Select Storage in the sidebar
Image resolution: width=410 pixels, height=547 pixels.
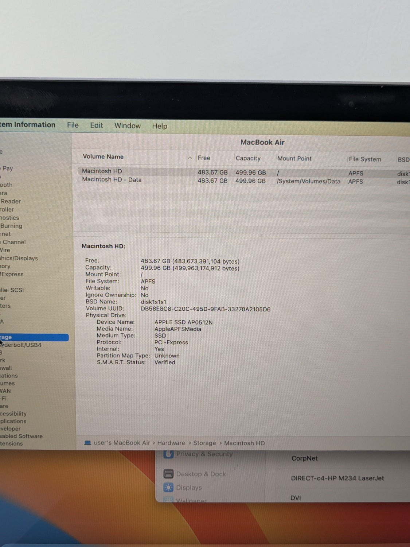pos(34,337)
